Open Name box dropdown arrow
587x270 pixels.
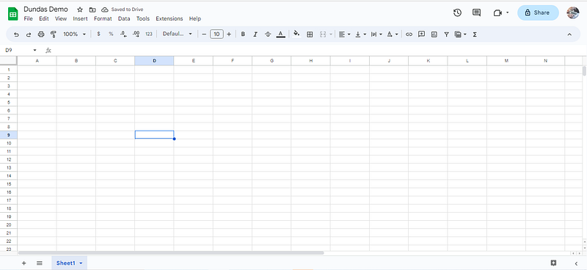[x=34, y=50]
